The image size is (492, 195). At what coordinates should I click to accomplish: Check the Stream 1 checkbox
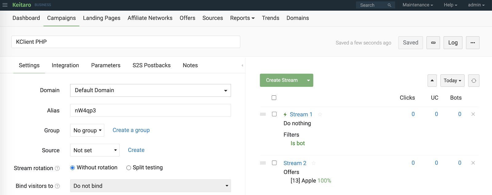click(274, 114)
